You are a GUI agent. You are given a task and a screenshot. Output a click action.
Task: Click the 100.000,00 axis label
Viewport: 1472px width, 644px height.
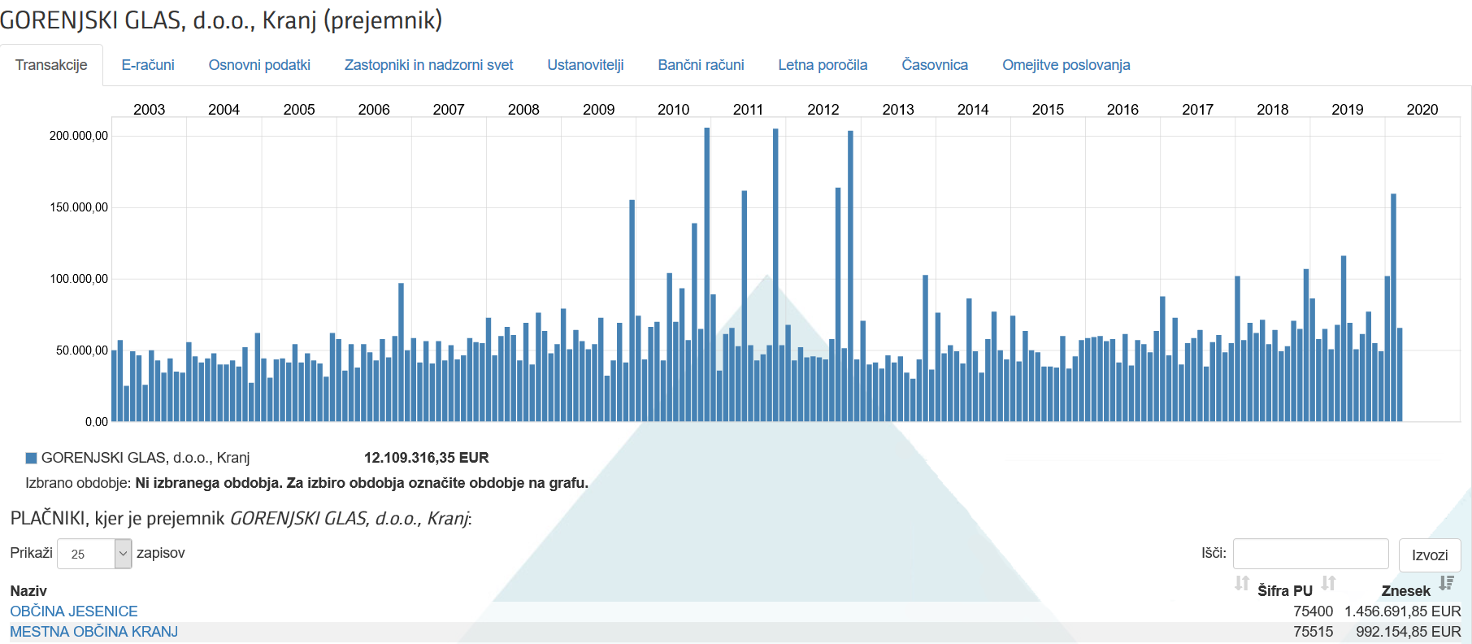tap(79, 279)
